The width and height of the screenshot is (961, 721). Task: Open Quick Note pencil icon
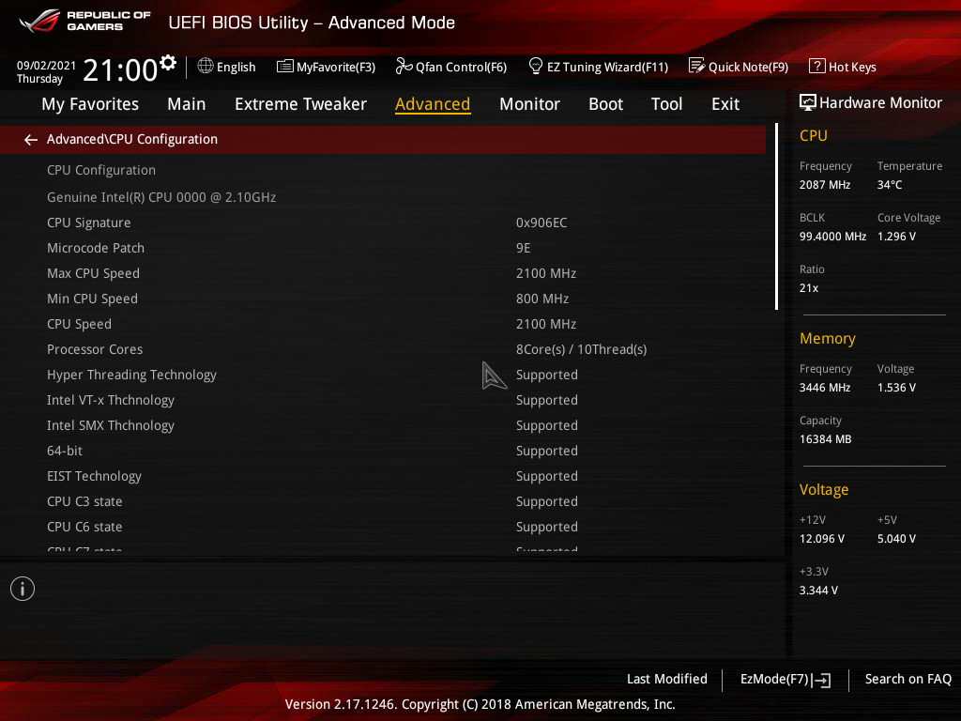tap(697, 66)
